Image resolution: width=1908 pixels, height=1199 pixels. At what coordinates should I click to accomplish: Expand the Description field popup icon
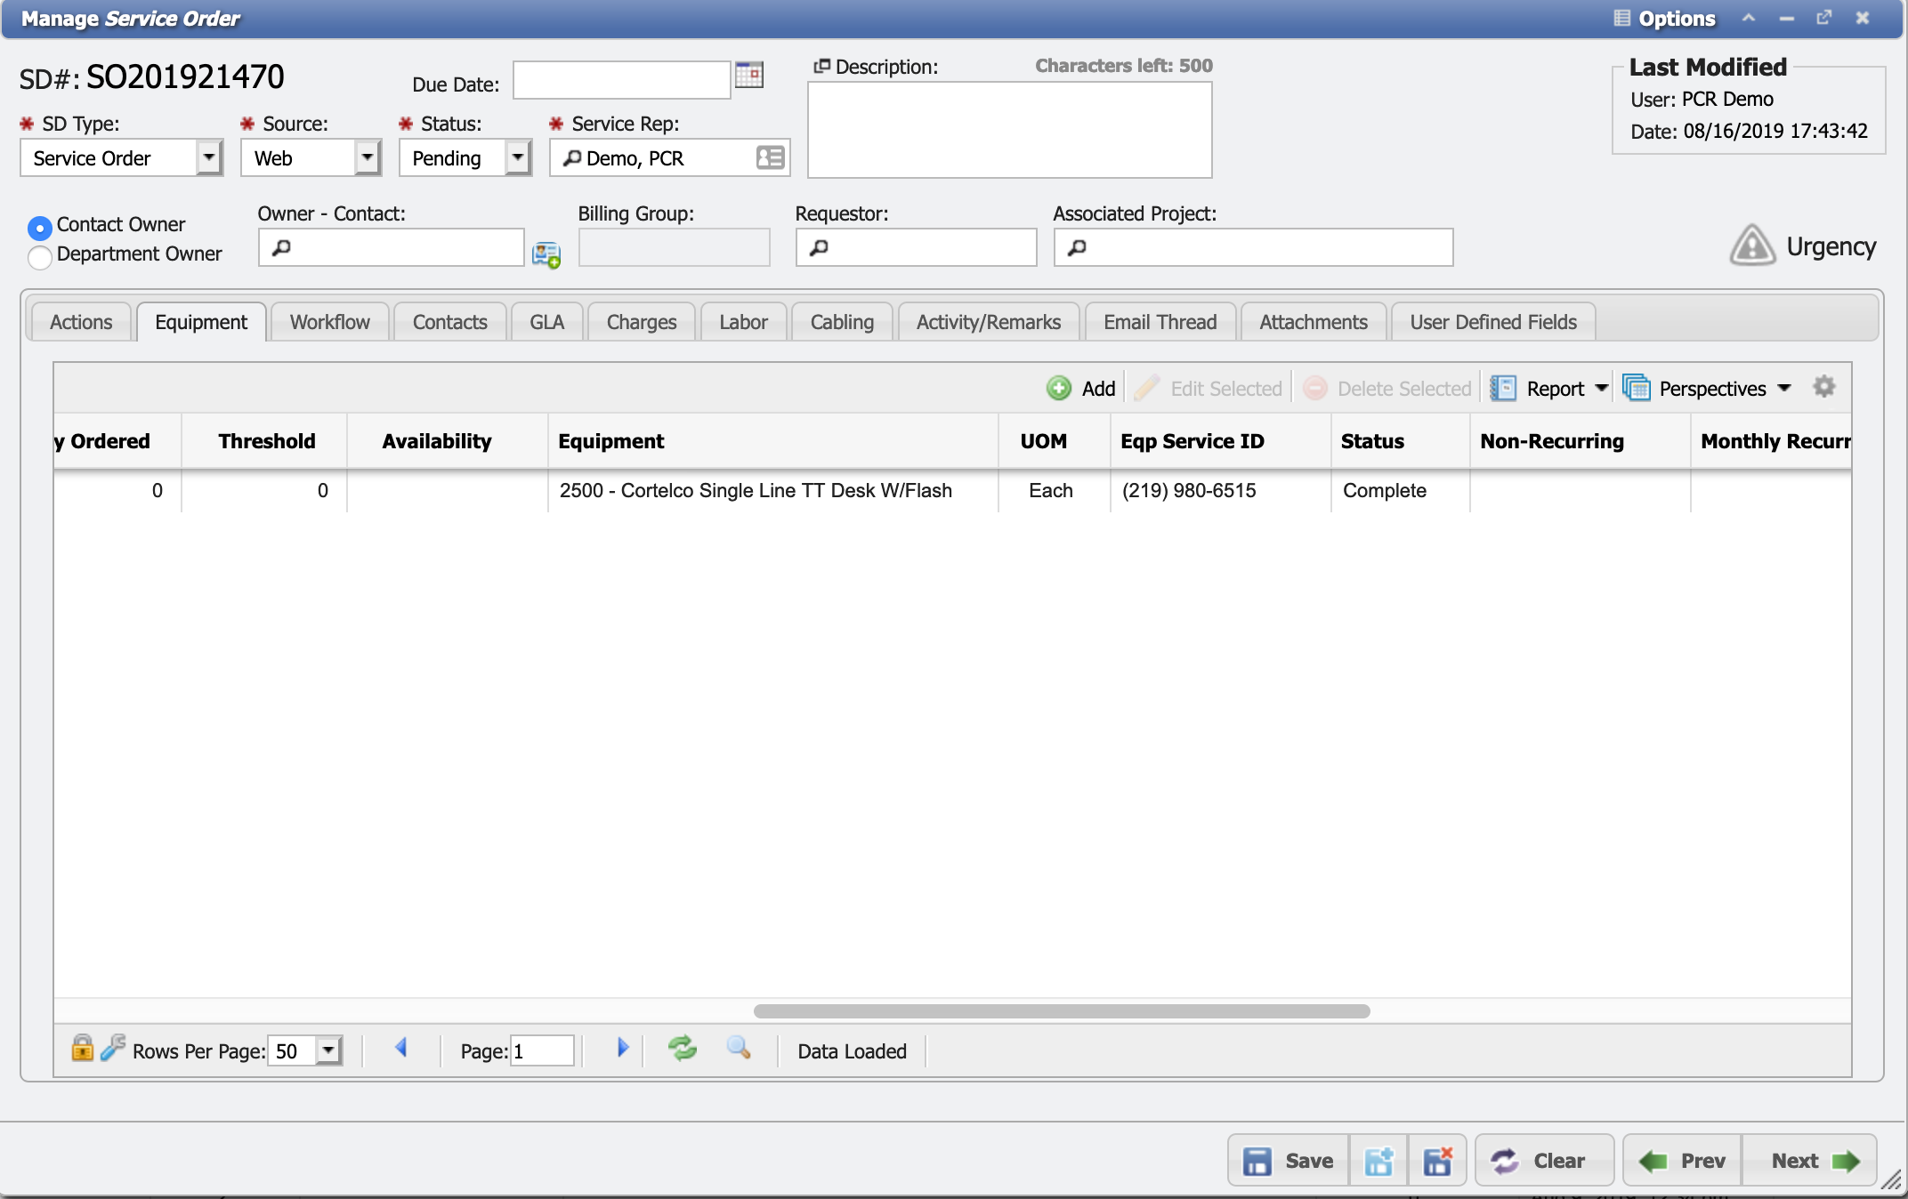pos(821,66)
